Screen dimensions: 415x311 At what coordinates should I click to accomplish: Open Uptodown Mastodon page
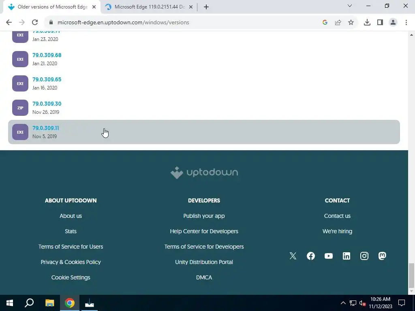pos(382,256)
